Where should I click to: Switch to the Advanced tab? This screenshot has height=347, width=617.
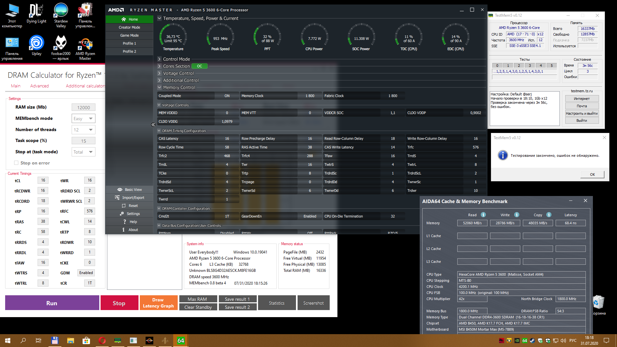tap(40, 86)
